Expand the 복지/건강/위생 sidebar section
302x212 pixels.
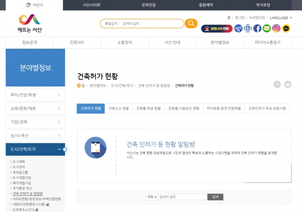(35, 94)
